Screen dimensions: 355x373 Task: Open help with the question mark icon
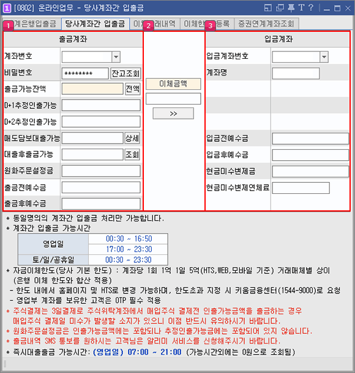(x=311, y=7)
